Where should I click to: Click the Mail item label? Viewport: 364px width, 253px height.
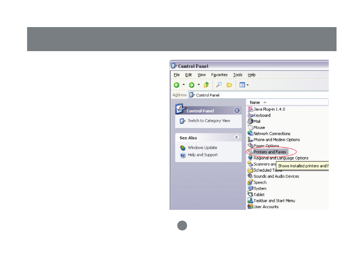[257, 121]
